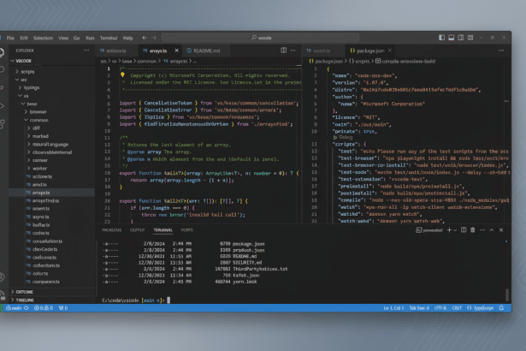The height and width of the screenshot is (351, 526).
Task: Open notifications bell in status bar
Action: [x=501, y=308]
